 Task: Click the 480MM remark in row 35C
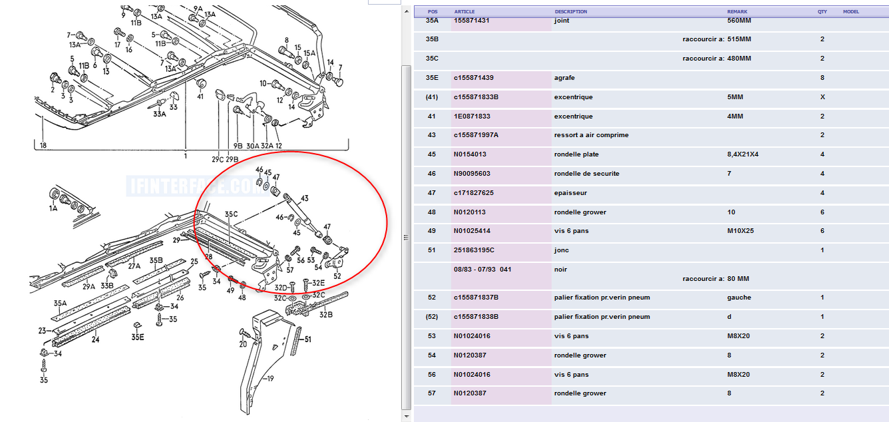point(739,59)
